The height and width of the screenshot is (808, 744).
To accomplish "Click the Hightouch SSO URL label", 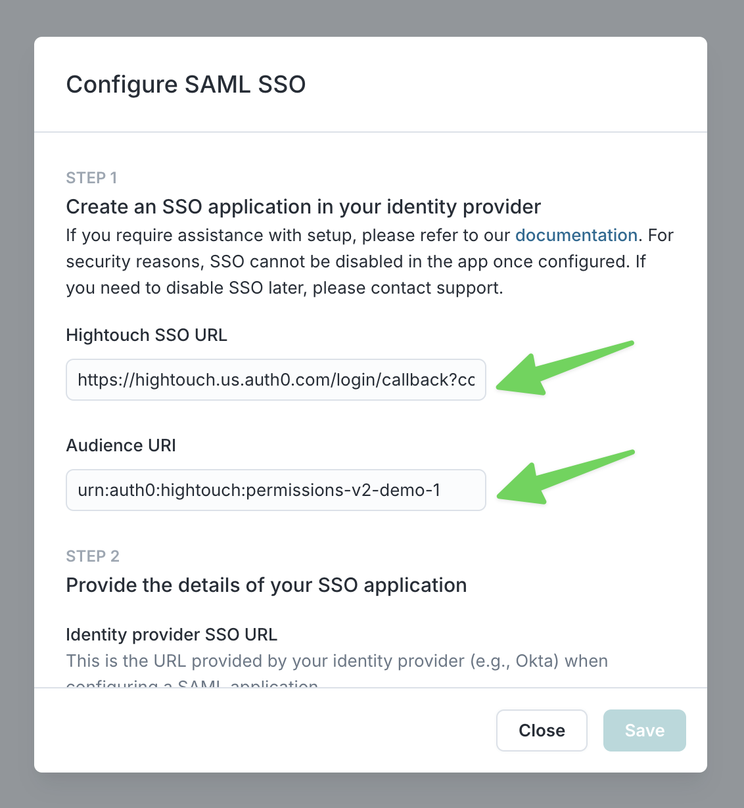I will coord(147,335).
